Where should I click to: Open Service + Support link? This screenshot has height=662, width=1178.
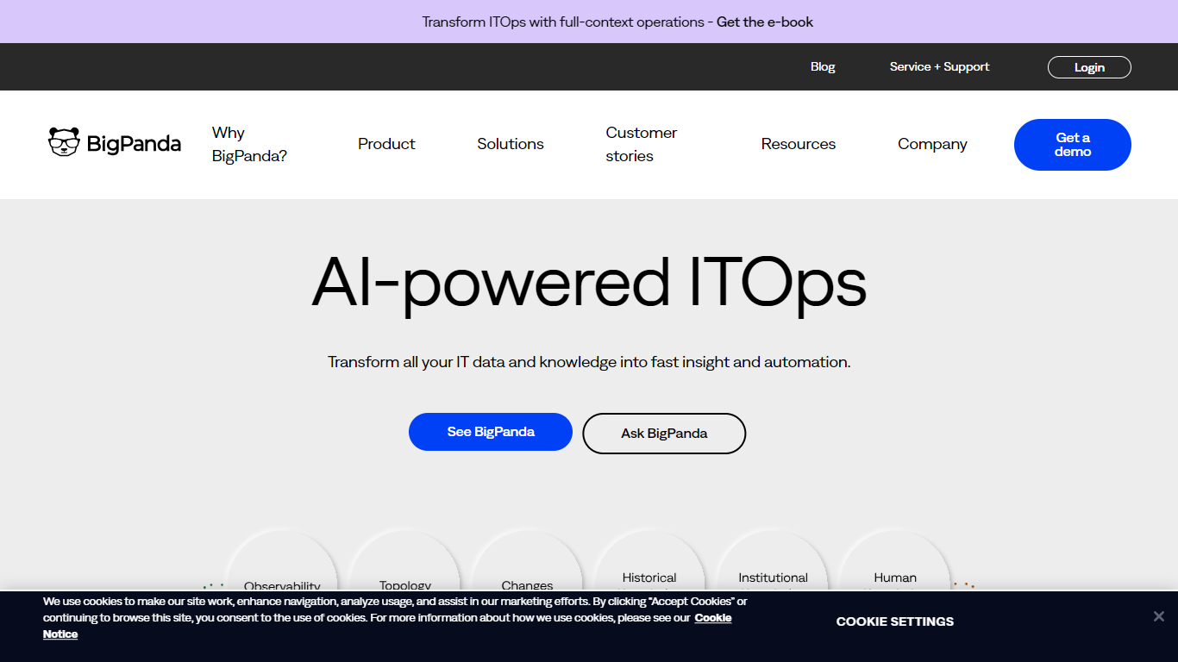tap(940, 66)
